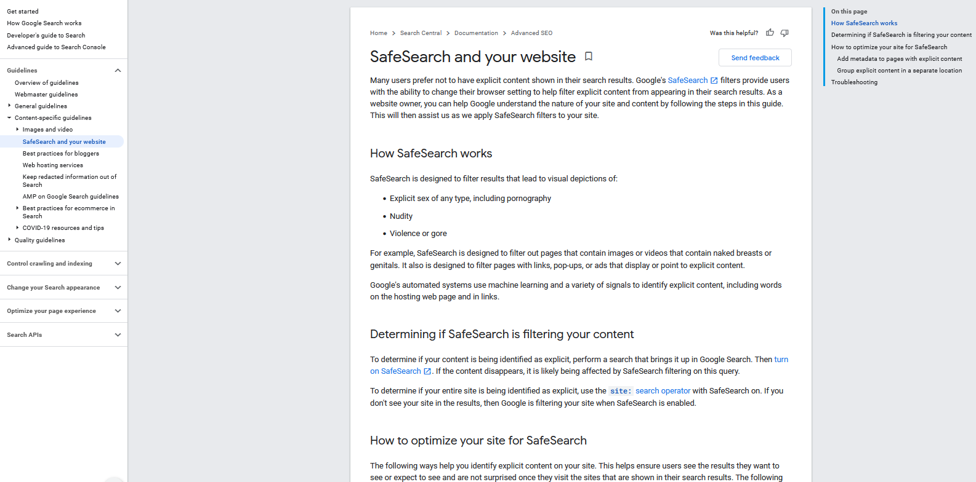Expand Change your Search appearance section

coord(118,288)
